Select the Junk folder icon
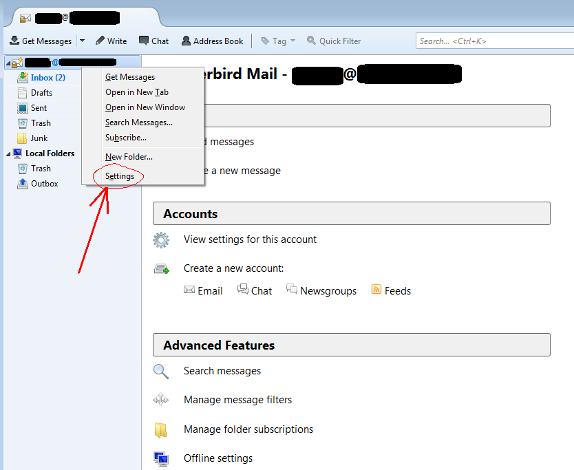 (x=23, y=138)
